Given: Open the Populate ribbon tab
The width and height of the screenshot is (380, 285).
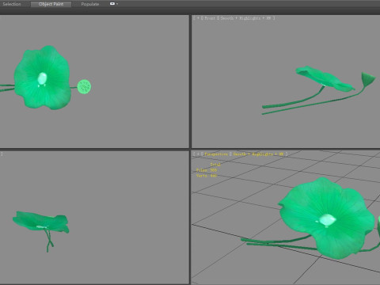Looking at the screenshot, I should point(90,4).
